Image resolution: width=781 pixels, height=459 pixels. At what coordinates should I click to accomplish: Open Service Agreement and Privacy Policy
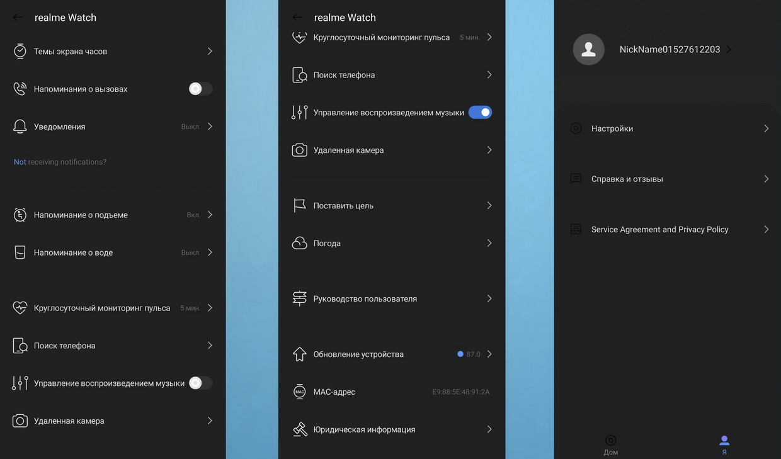tap(669, 229)
